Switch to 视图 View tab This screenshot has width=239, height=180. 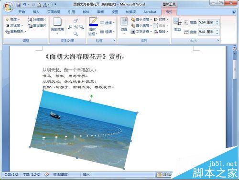click(115, 12)
